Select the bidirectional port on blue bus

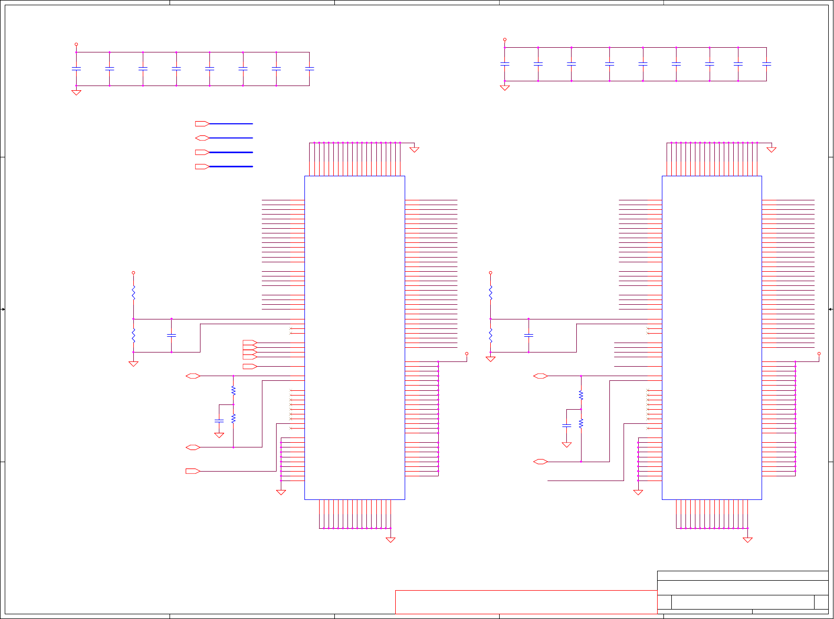click(202, 138)
